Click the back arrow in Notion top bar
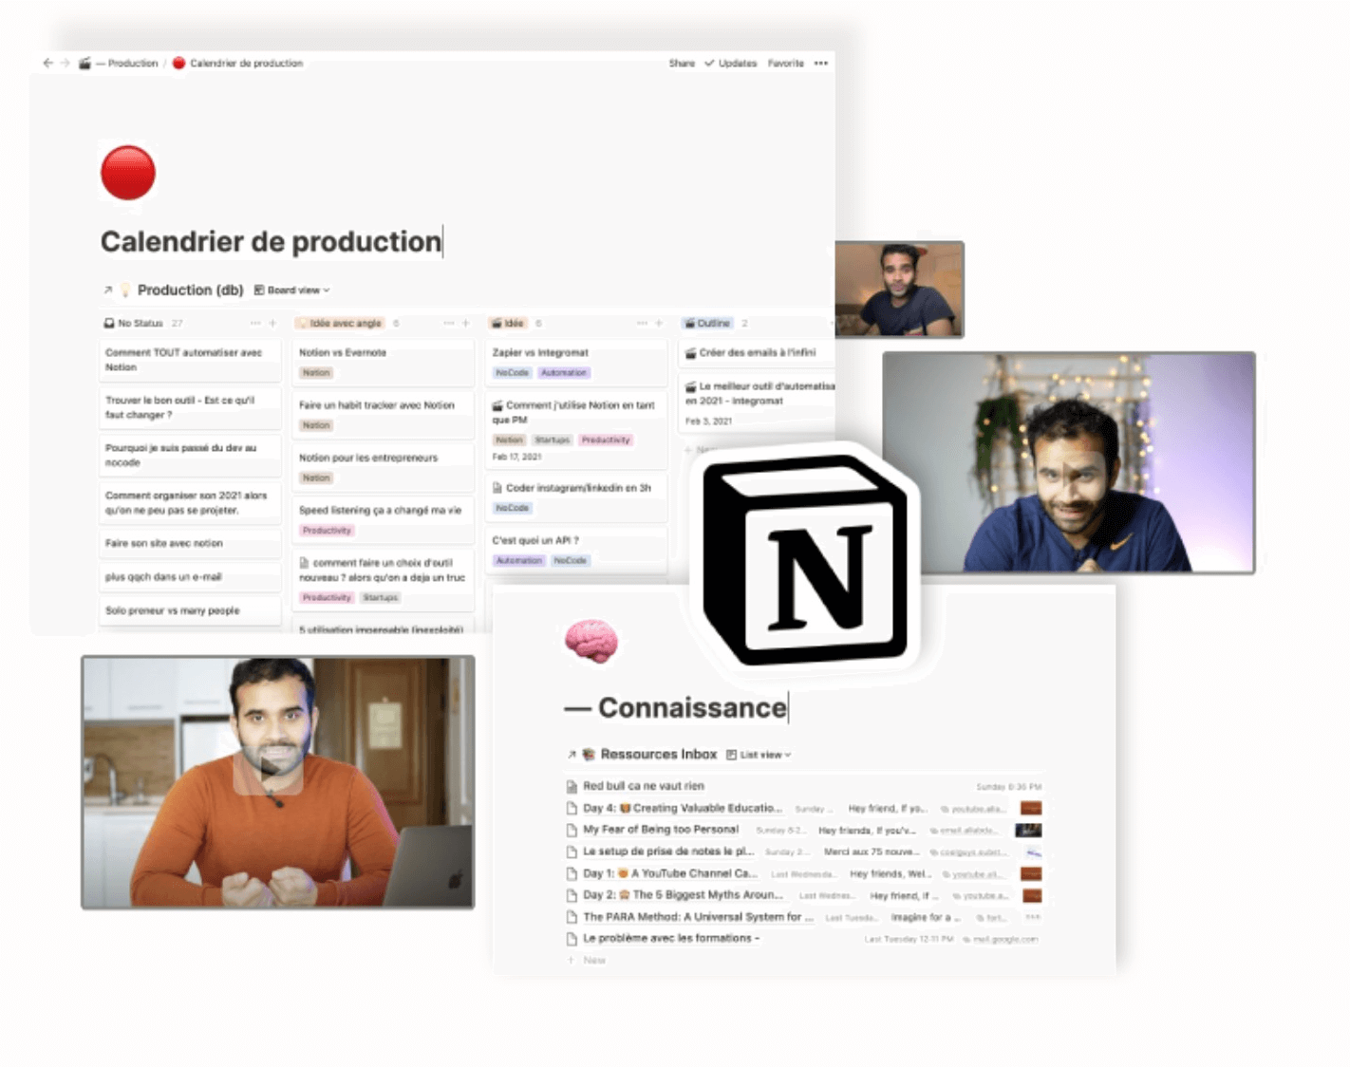Image resolution: width=1350 pixels, height=1067 pixels. [x=47, y=63]
